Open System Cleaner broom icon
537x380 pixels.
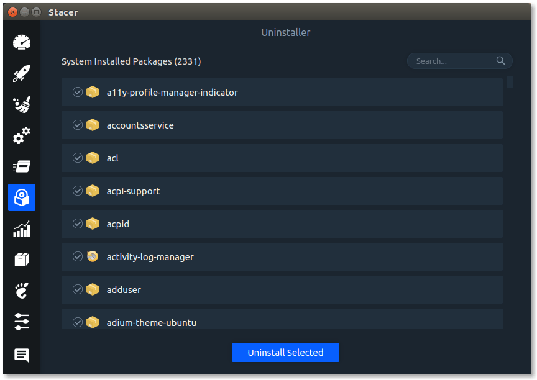pyautogui.click(x=22, y=104)
